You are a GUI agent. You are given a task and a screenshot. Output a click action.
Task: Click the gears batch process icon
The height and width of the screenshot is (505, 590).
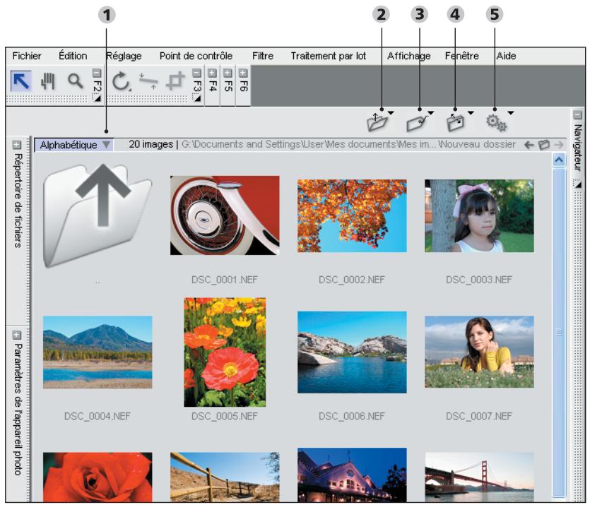[496, 123]
